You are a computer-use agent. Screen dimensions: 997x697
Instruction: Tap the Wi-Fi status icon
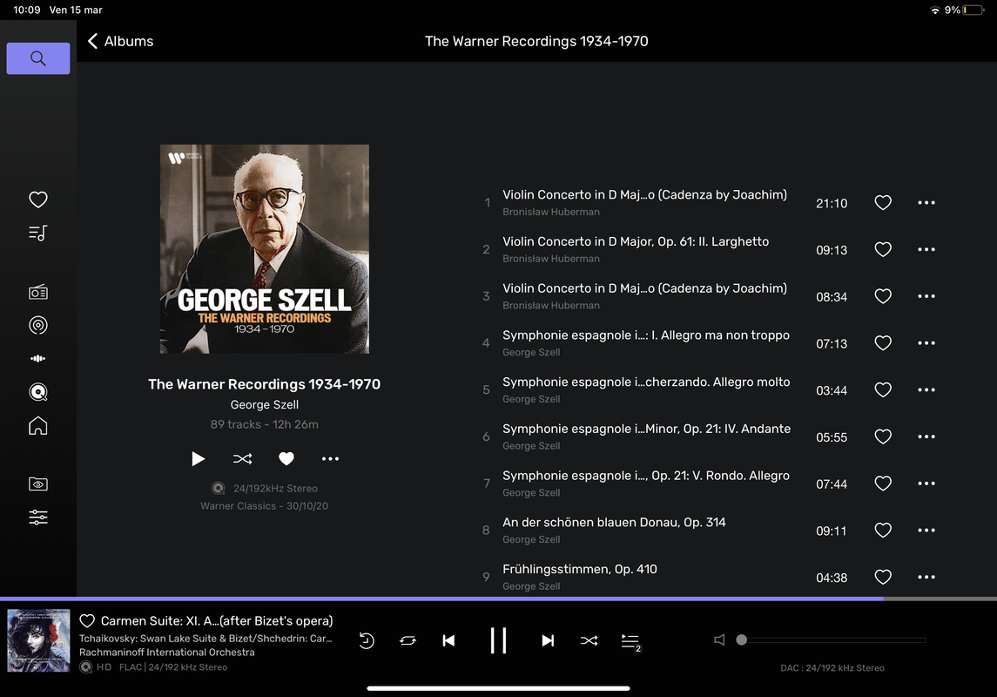pos(934,10)
